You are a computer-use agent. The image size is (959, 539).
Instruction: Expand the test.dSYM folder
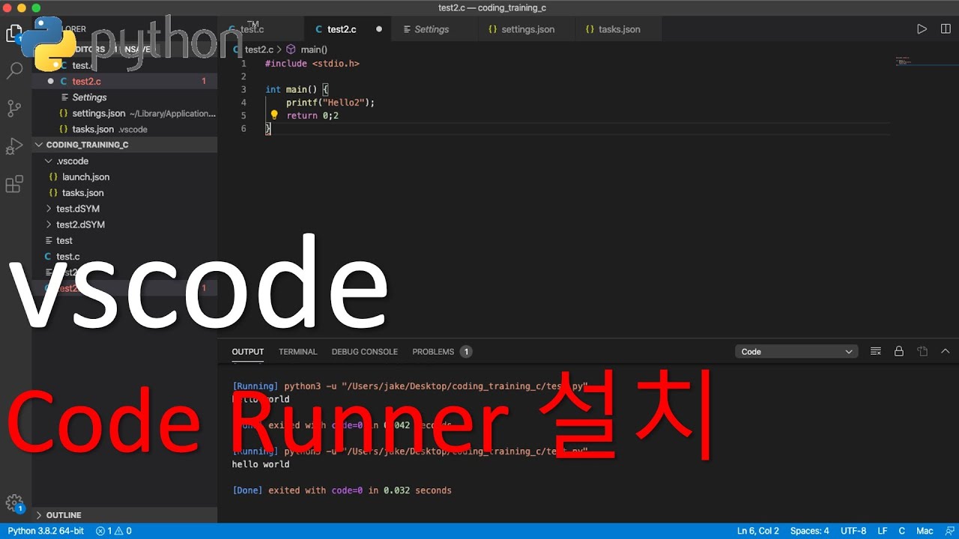click(124, 209)
